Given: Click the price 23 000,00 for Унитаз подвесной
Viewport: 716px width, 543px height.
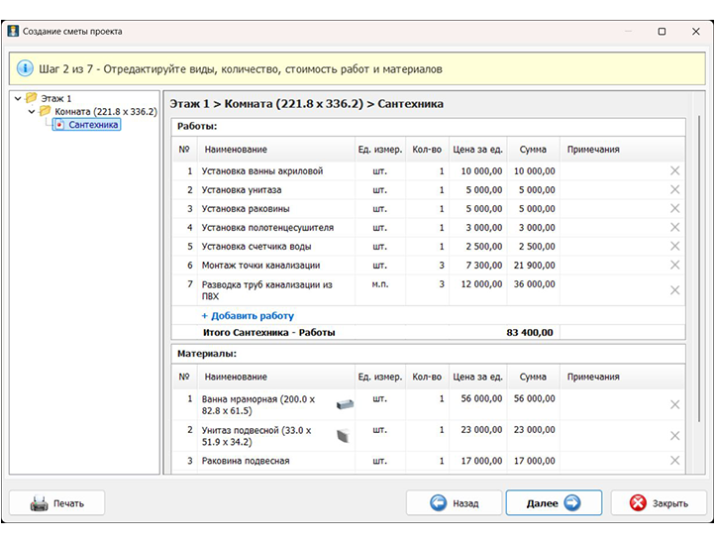Looking at the screenshot, I should click(477, 436).
